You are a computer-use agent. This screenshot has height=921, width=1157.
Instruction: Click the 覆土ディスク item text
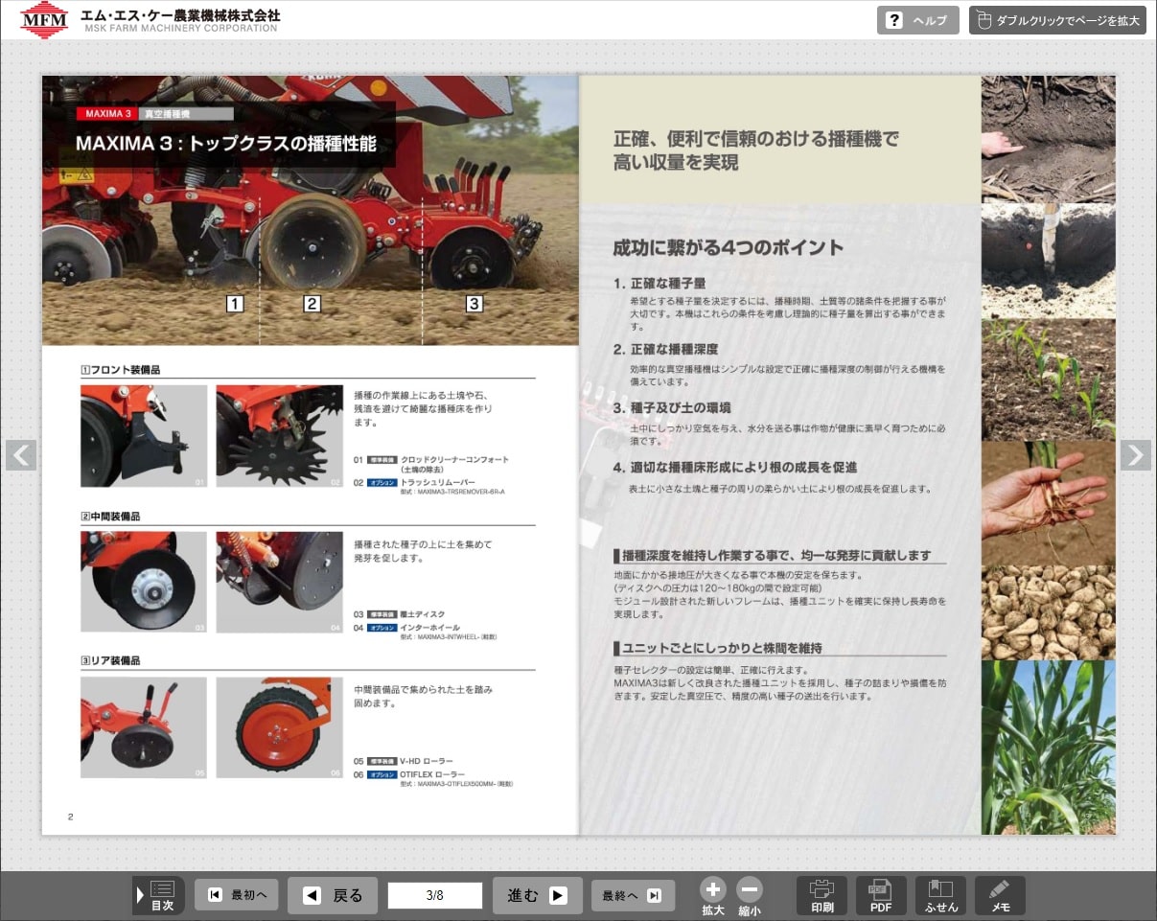pos(423,614)
